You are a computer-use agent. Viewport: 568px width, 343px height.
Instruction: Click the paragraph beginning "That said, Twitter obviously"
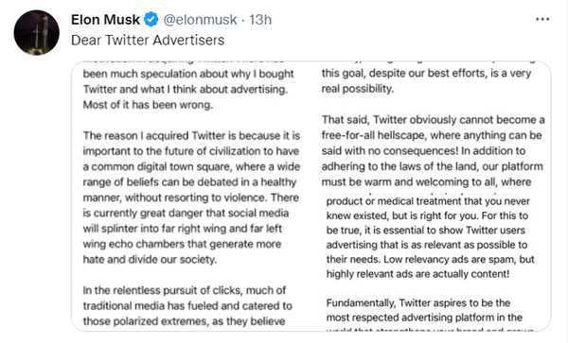point(433,151)
